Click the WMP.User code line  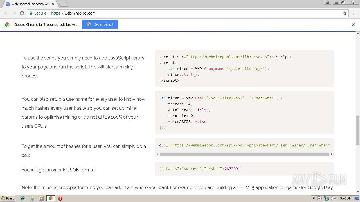[x=221, y=98]
